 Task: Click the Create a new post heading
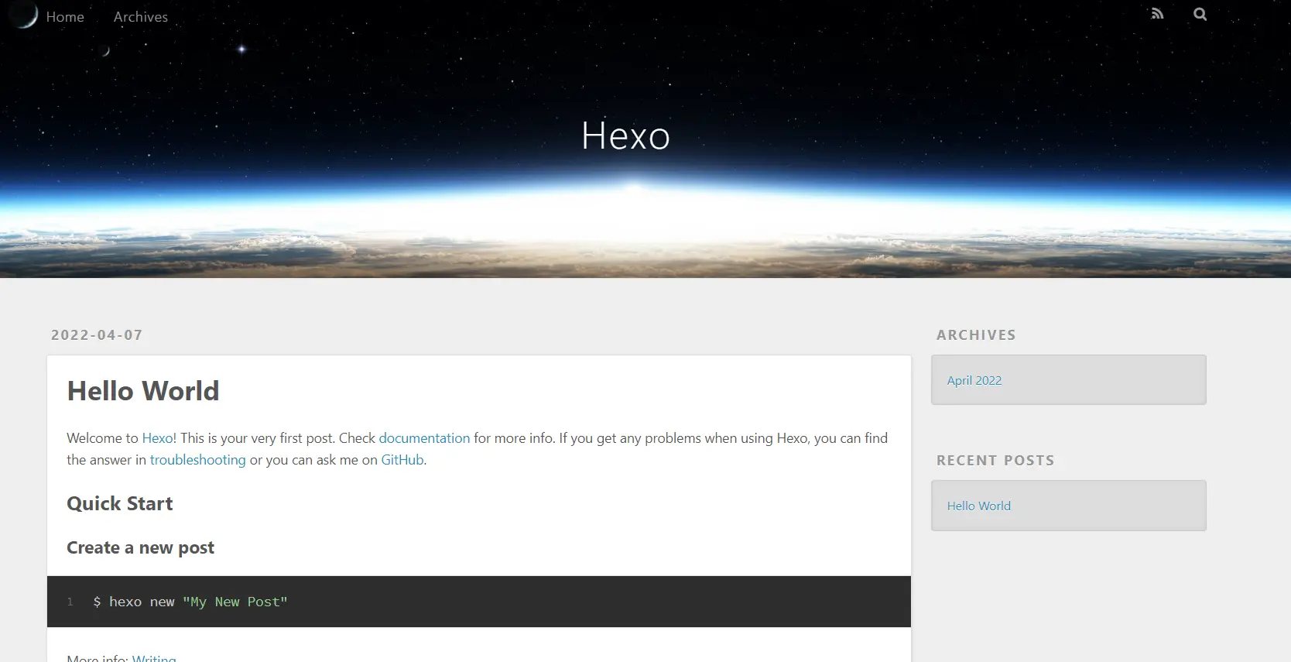(140, 548)
